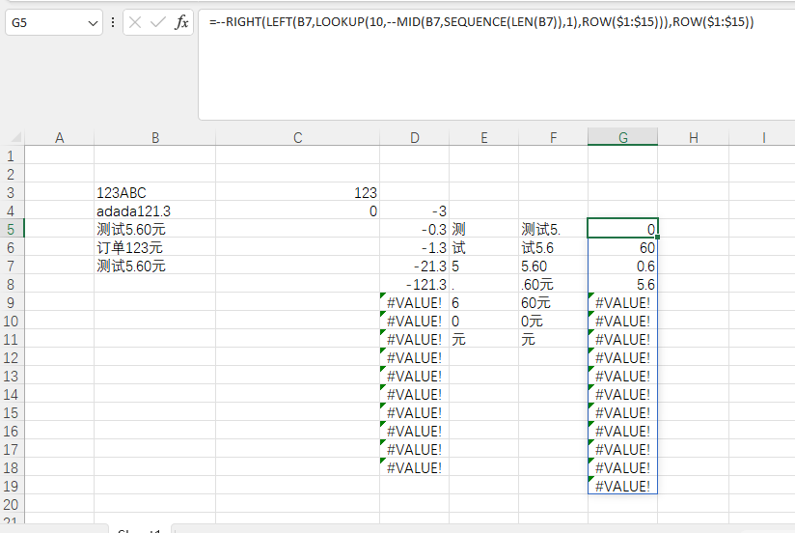
Task: Select cell E6 containing 试
Action: click(x=483, y=248)
